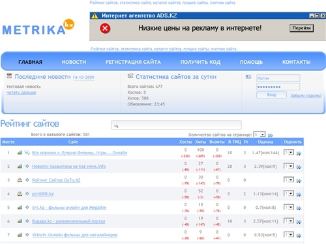Screen dimensions: 326x244
Task: Open the stats chart icon for Vkinotv row
Action: [x=20, y=235]
